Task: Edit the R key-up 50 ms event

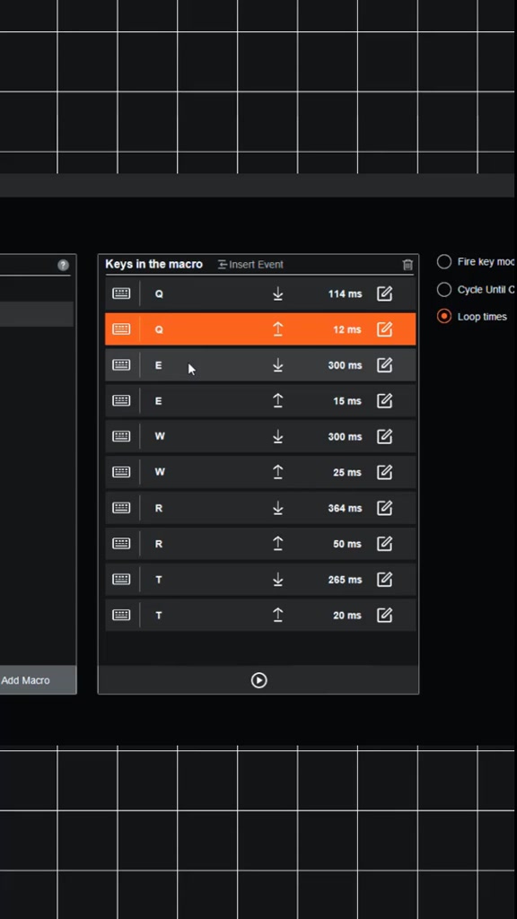Action: (x=384, y=544)
